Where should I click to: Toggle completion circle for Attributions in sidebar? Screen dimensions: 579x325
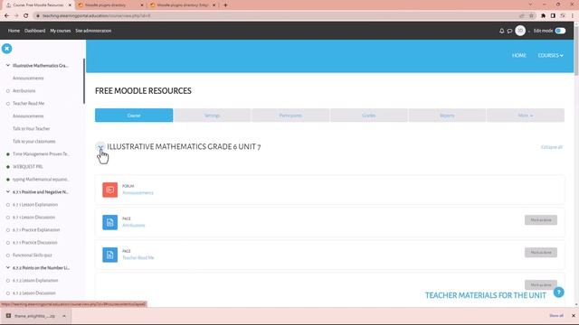8,91
